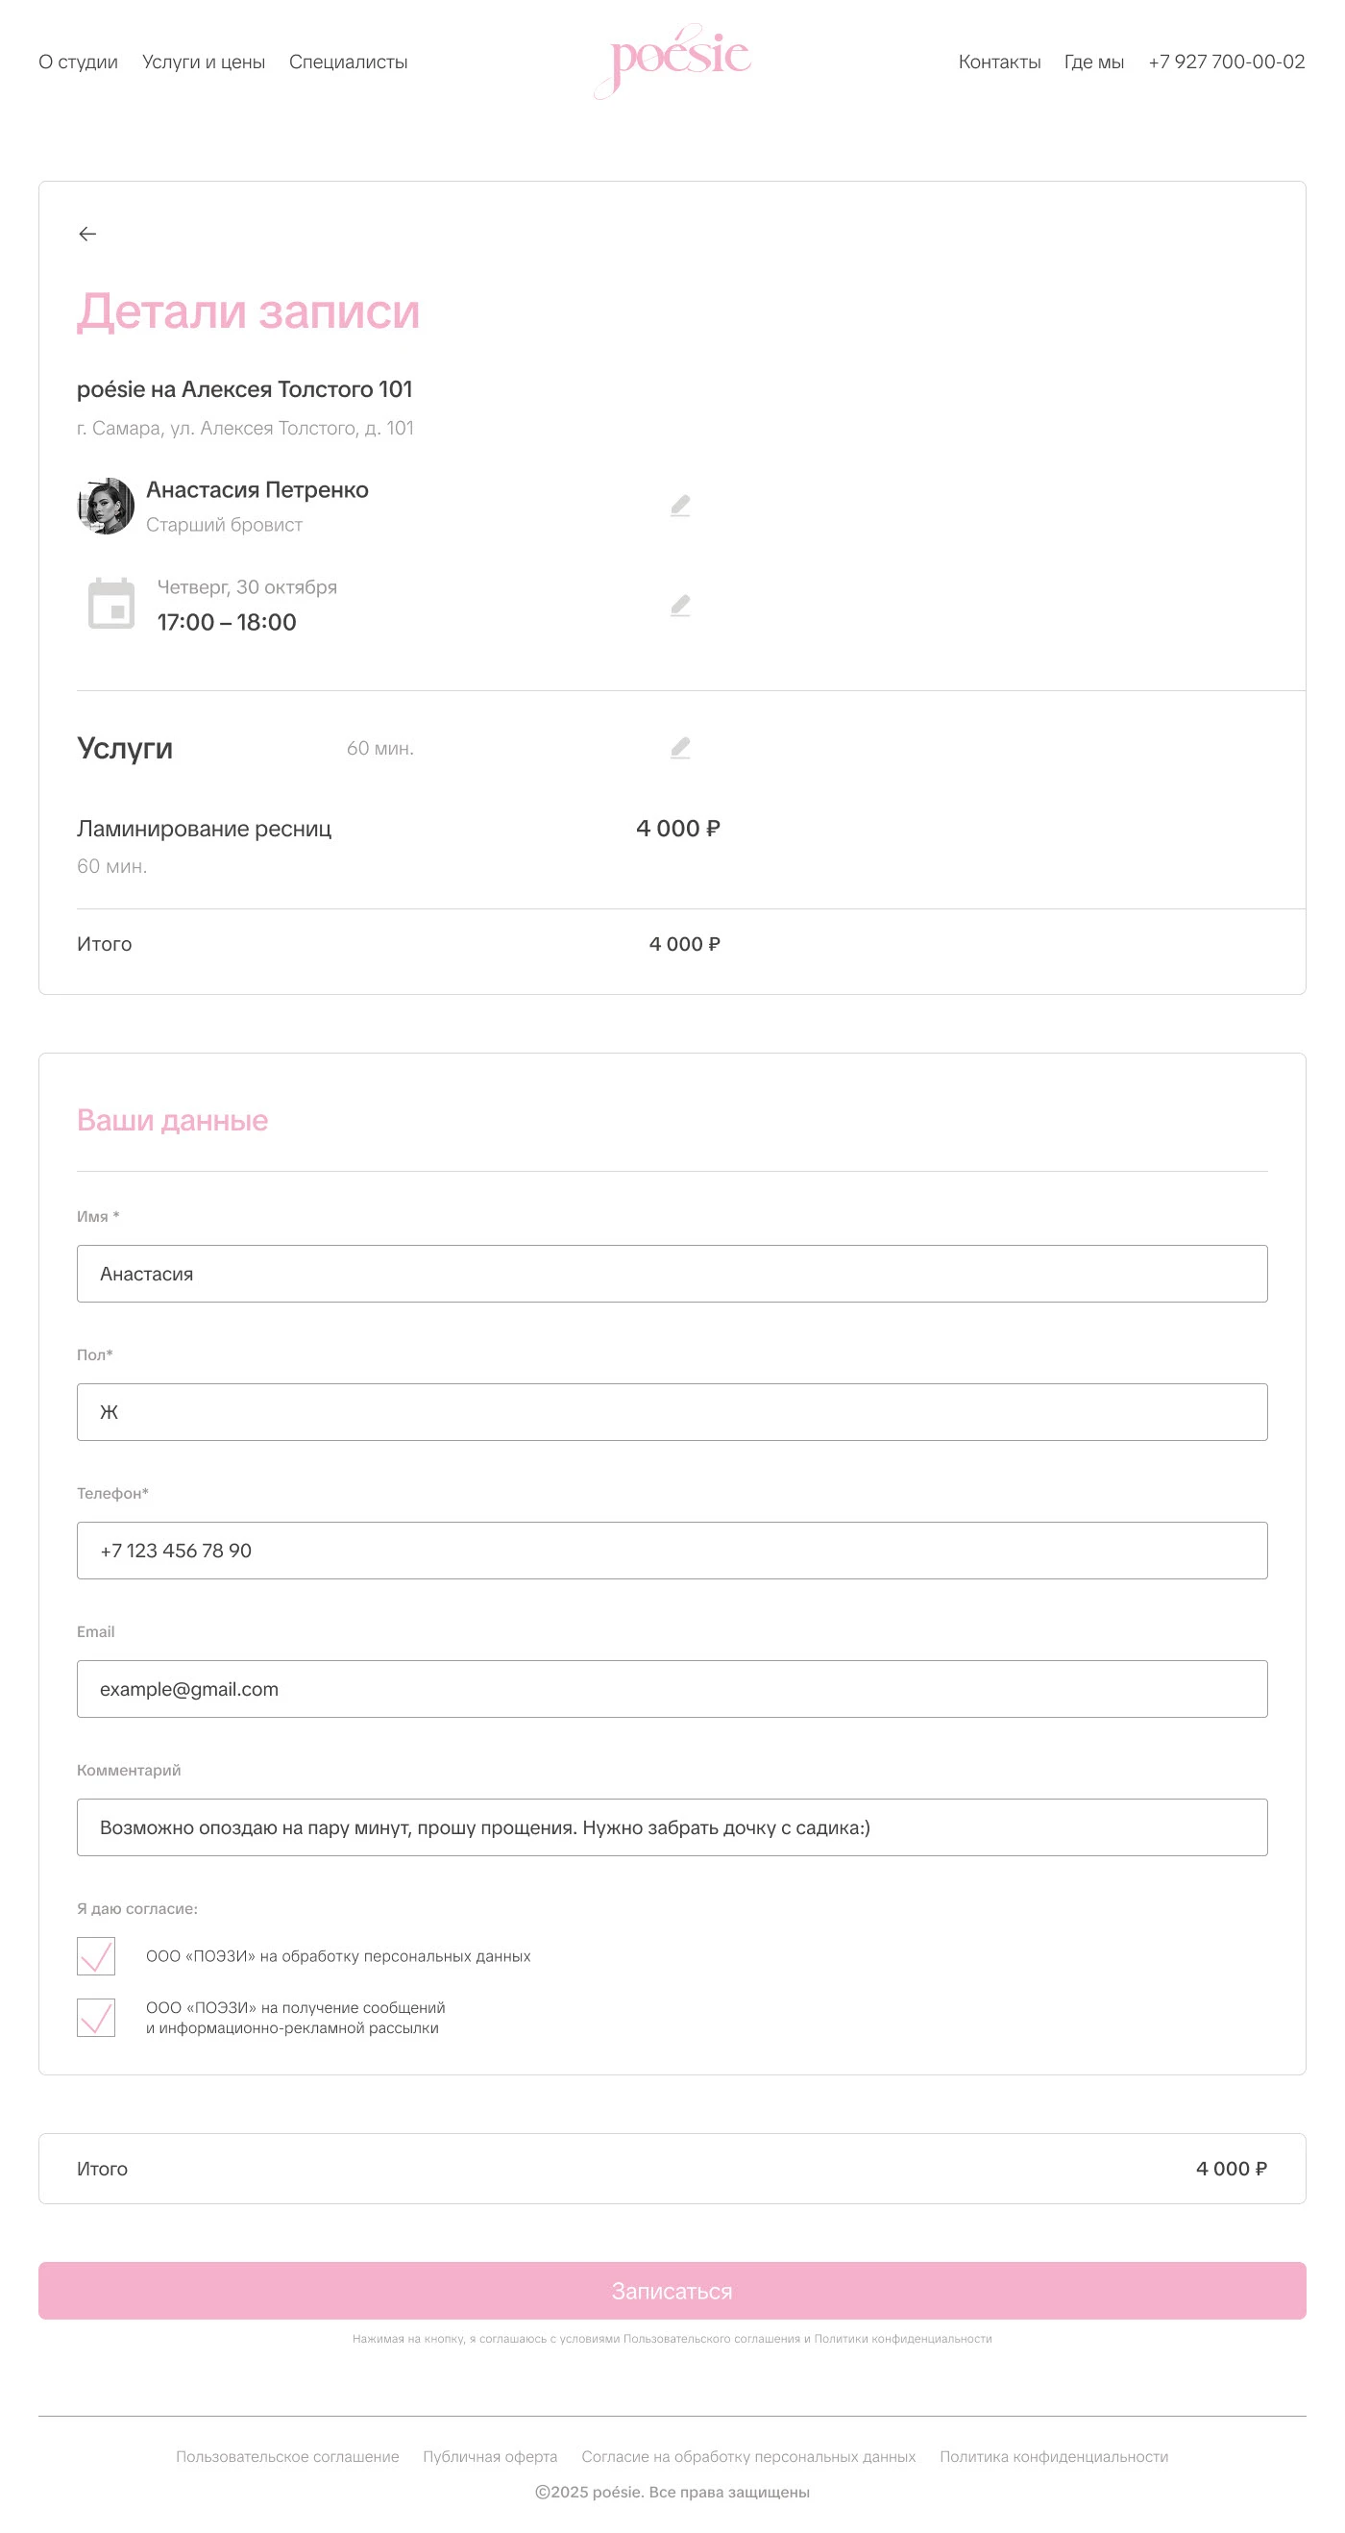Click the Комментарий text field
The height and width of the screenshot is (2533, 1345).
point(672,1827)
